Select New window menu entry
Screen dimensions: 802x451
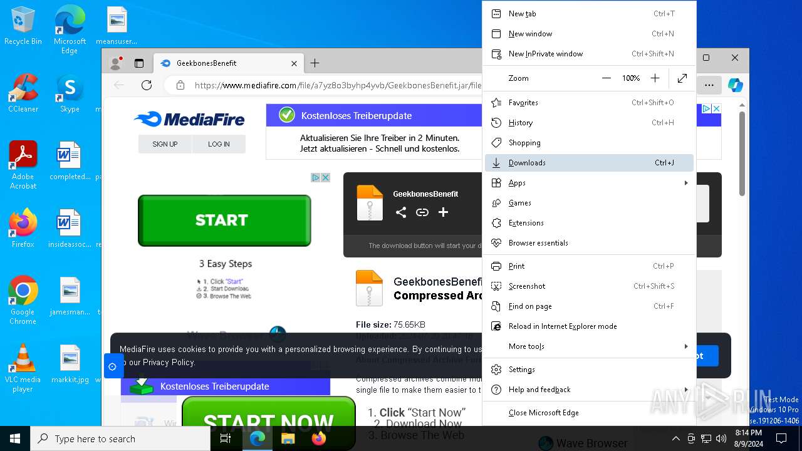tap(589, 34)
